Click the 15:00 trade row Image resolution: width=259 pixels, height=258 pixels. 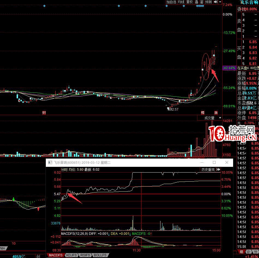click(x=248, y=247)
